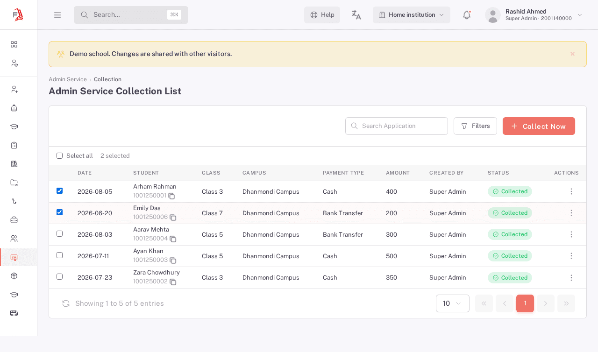Expand the Rashid Ahmed account menu

tap(534, 15)
